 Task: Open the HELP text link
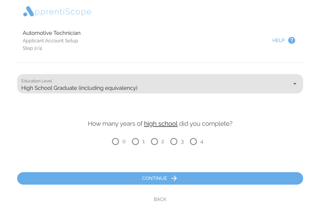coord(278,41)
